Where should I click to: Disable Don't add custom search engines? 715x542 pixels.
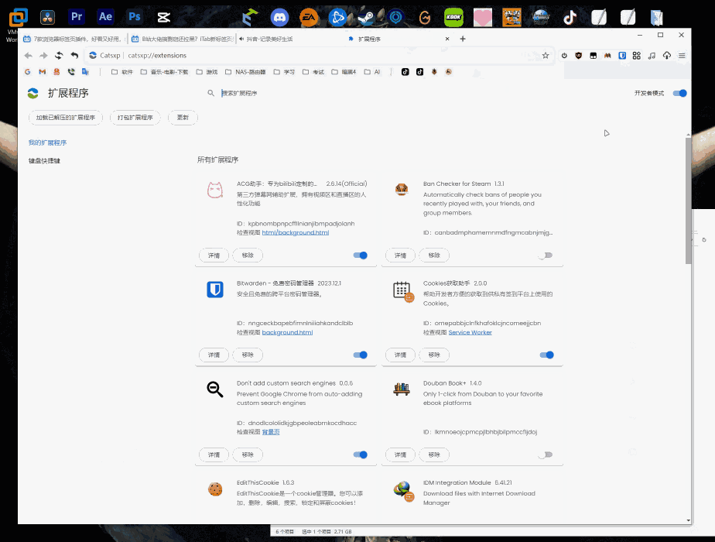click(x=361, y=455)
